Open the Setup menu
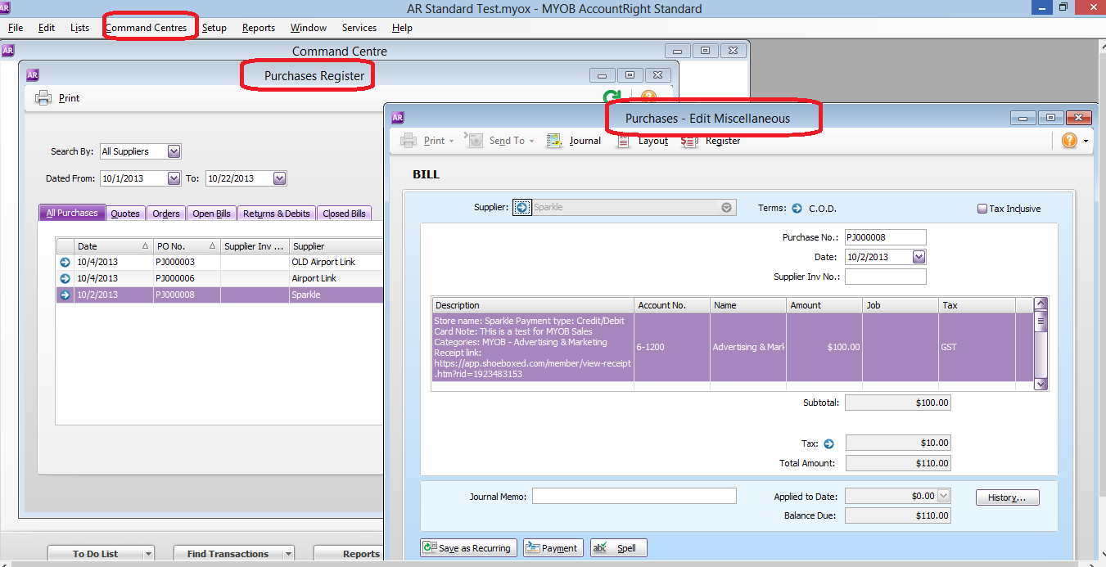This screenshot has width=1106, height=567. click(214, 28)
